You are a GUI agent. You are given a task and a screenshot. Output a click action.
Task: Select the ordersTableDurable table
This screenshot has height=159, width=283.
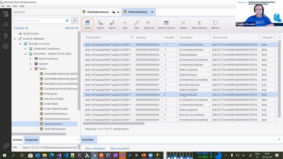(56, 109)
